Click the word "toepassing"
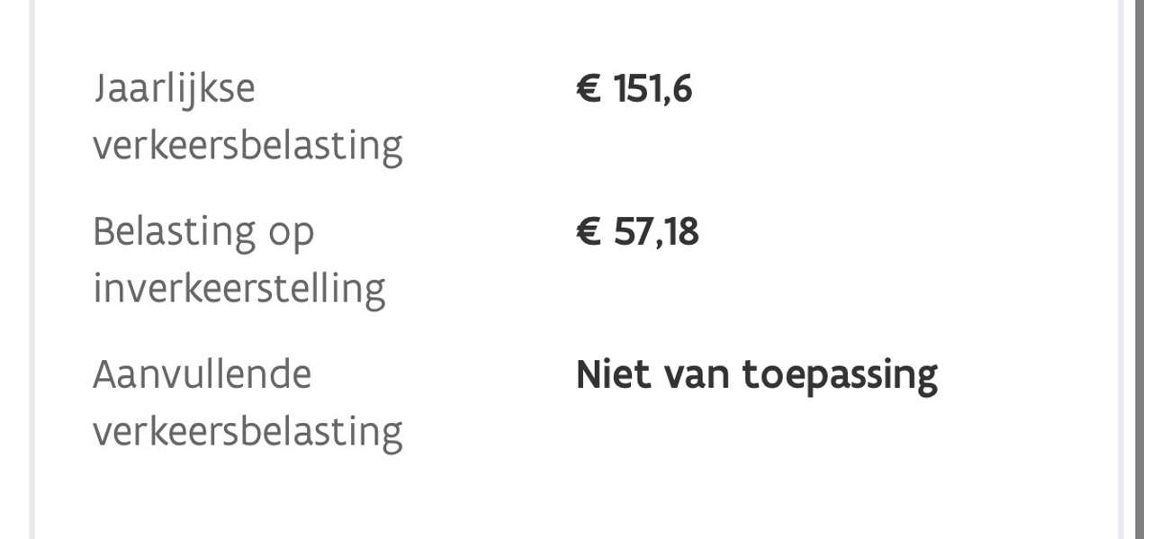 840,375
